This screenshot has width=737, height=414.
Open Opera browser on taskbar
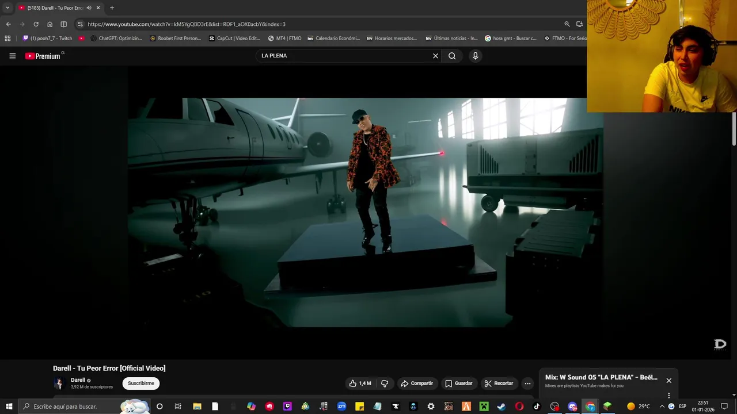coord(519,407)
